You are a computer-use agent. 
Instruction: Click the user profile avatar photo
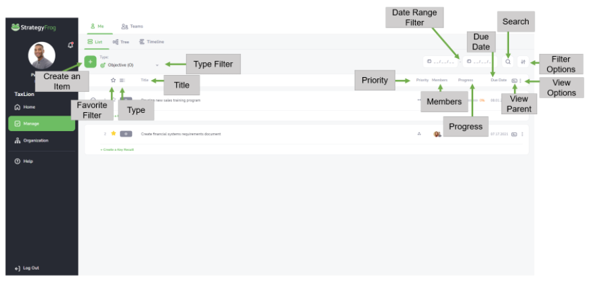42,55
